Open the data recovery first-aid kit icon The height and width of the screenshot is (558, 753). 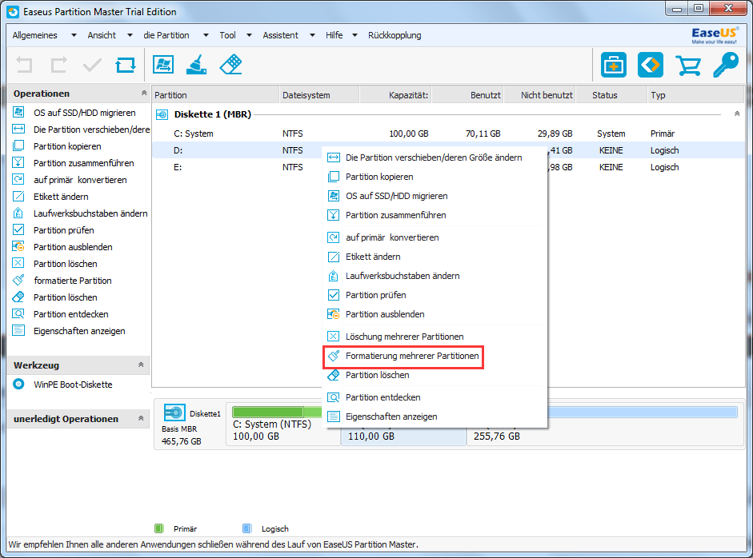click(613, 65)
